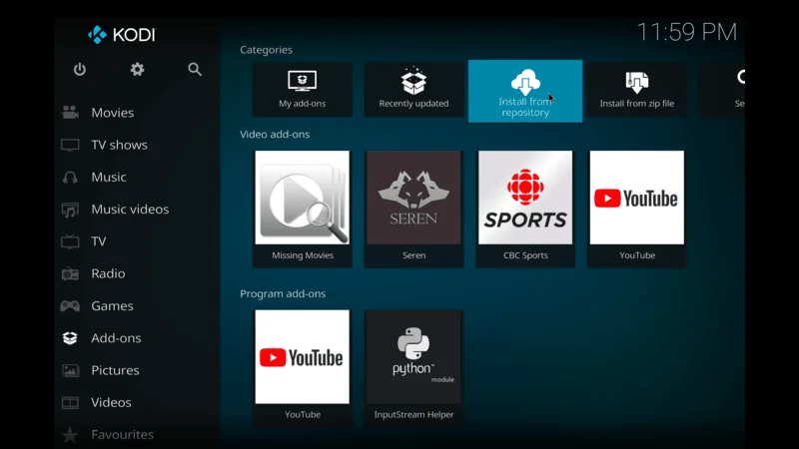Go to Games menu item

tap(112, 306)
